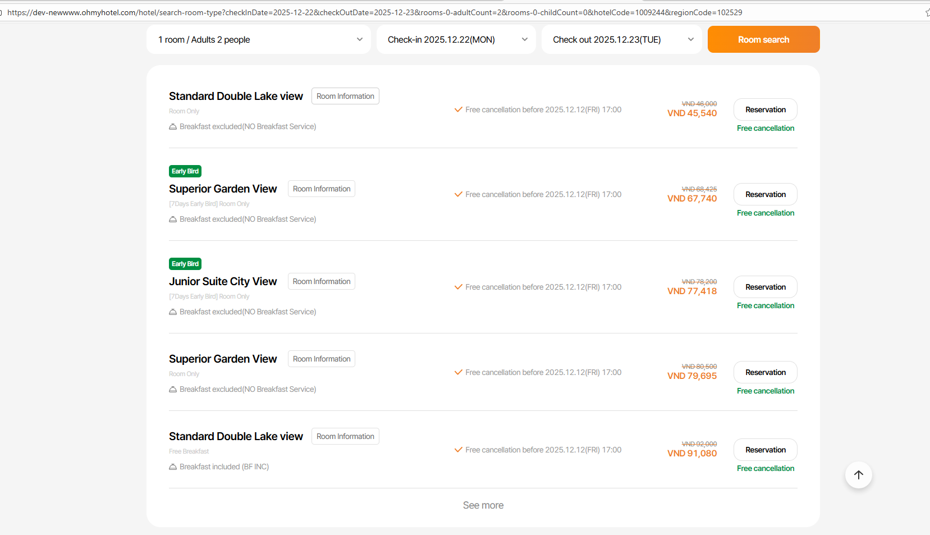This screenshot has width=930, height=535.
Task: Click the bookmark star icon in address bar
Action: pyautogui.click(x=927, y=12)
